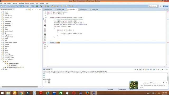
Task: Click the Link with Editor icon in Package Explorer
Action: coord(29,9)
